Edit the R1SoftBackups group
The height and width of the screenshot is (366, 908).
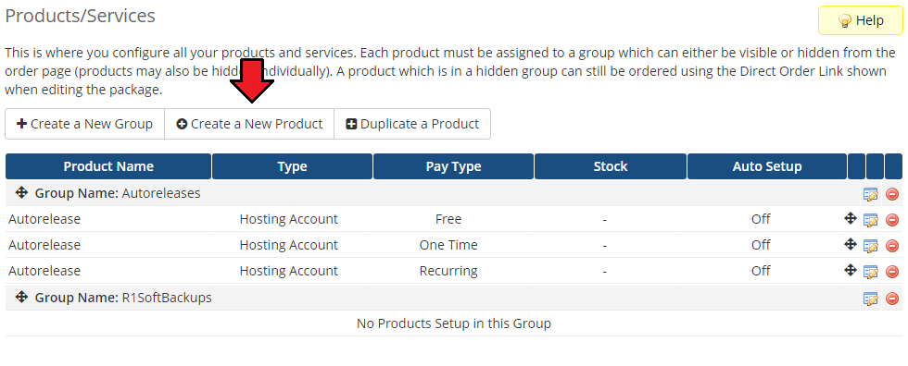(870, 299)
